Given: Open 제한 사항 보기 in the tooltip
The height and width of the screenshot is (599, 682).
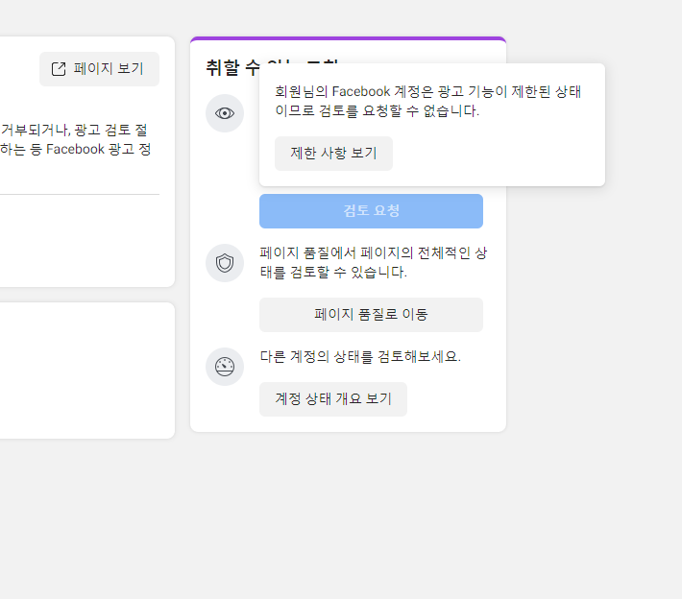Looking at the screenshot, I should pos(333,154).
